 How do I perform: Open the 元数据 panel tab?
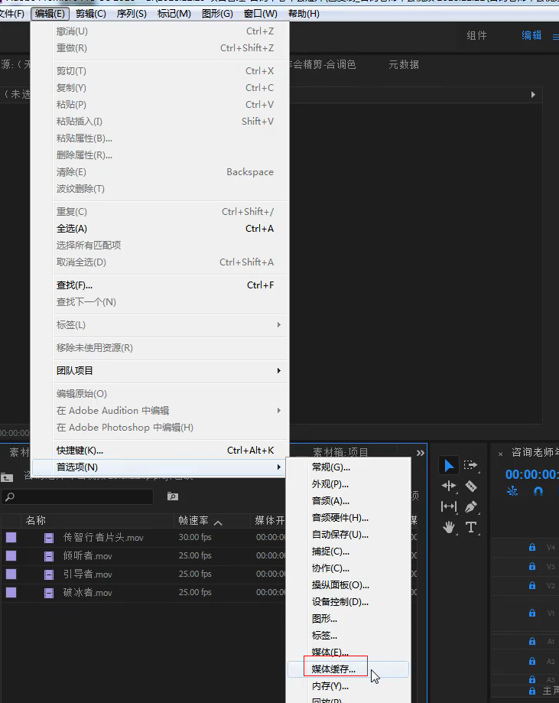pyautogui.click(x=404, y=64)
